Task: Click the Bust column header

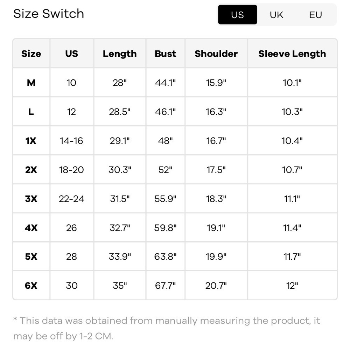Action: point(166,54)
